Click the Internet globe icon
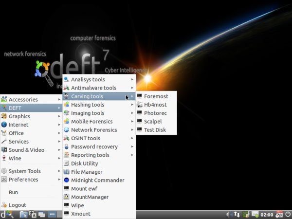The height and width of the screenshot is (219, 292). [4, 125]
